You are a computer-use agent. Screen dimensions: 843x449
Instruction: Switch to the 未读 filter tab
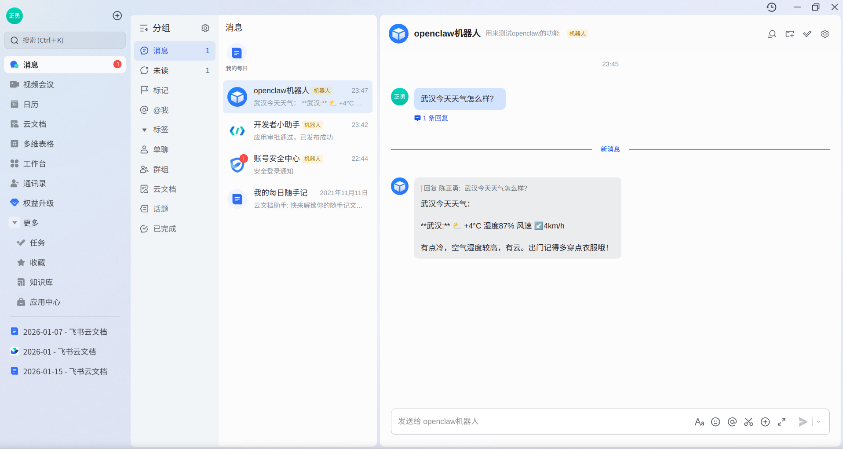(161, 70)
